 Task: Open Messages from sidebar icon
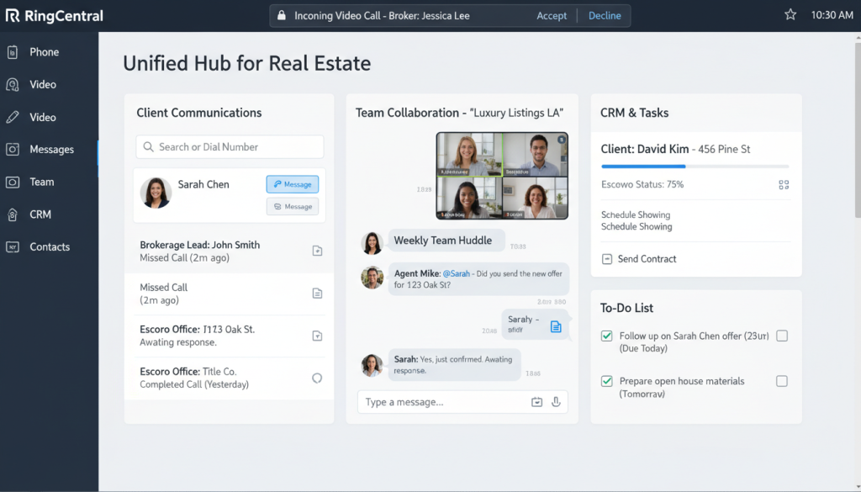pos(13,150)
